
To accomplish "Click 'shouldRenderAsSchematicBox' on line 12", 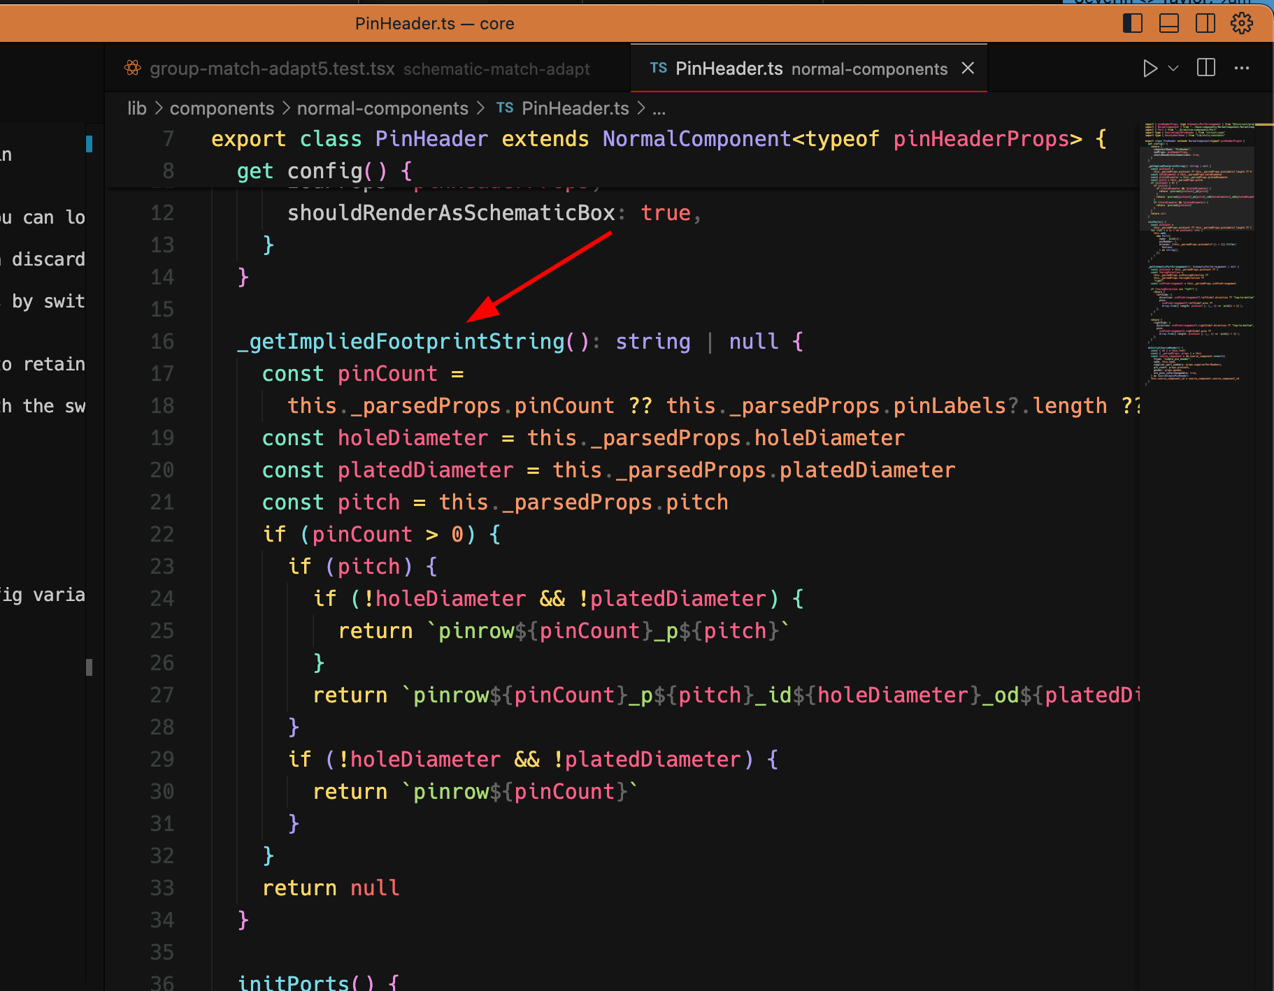I will click(451, 213).
